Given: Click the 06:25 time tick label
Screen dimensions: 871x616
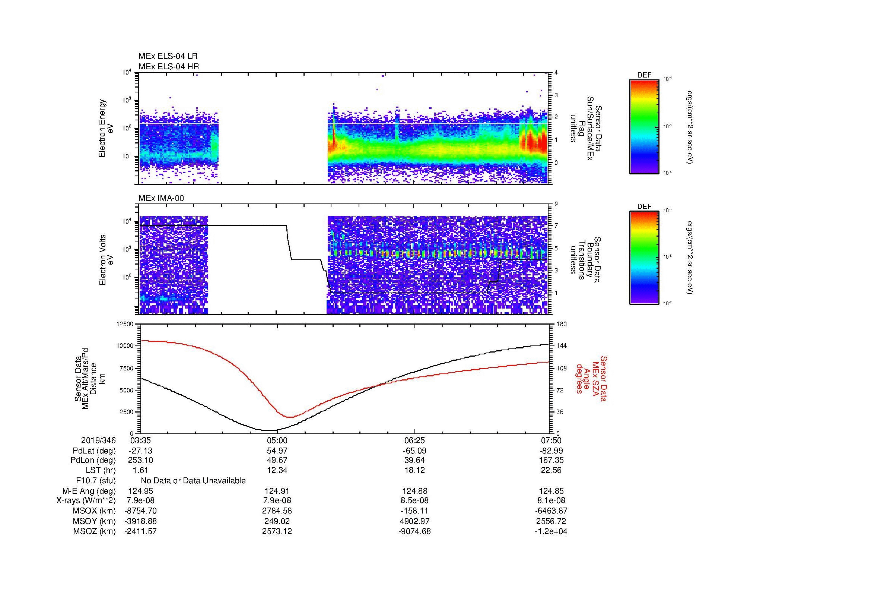Looking at the screenshot, I should (414, 440).
